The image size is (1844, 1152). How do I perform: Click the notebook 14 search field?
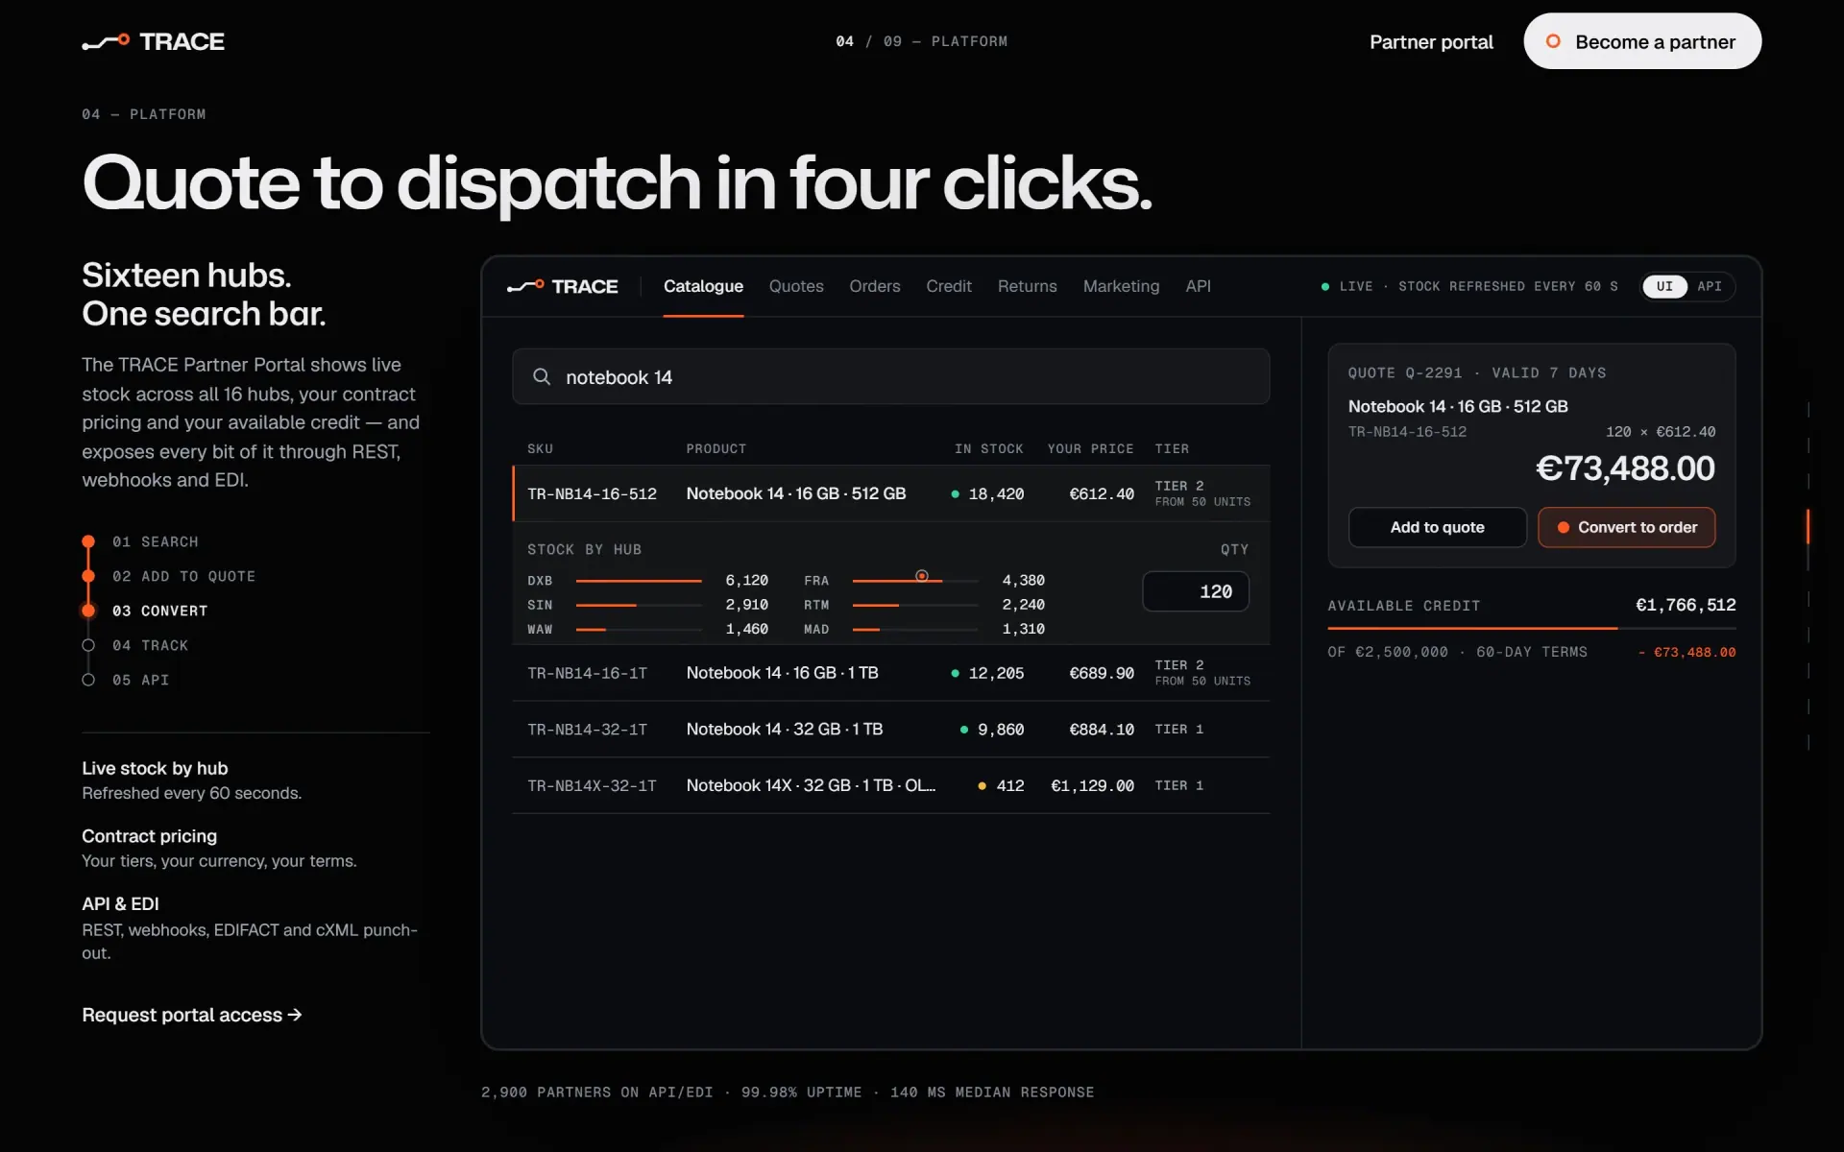(890, 376)
